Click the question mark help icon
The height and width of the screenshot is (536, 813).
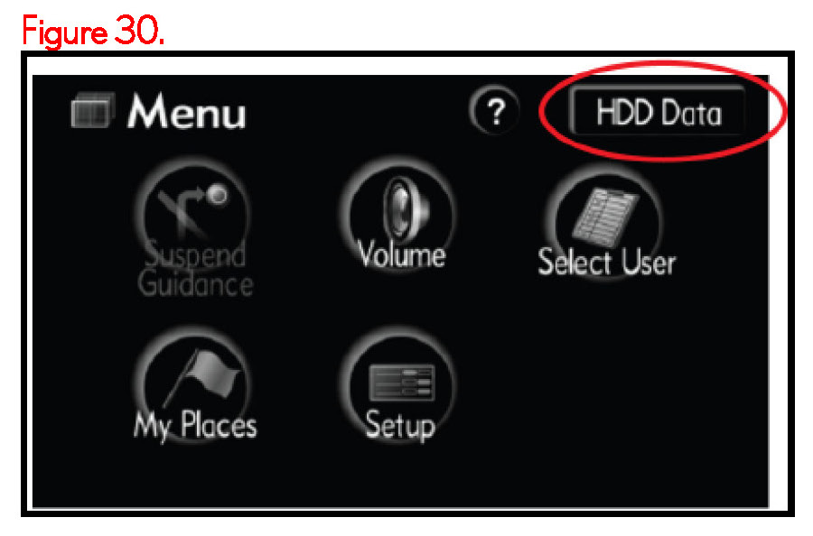coord(495,110)
